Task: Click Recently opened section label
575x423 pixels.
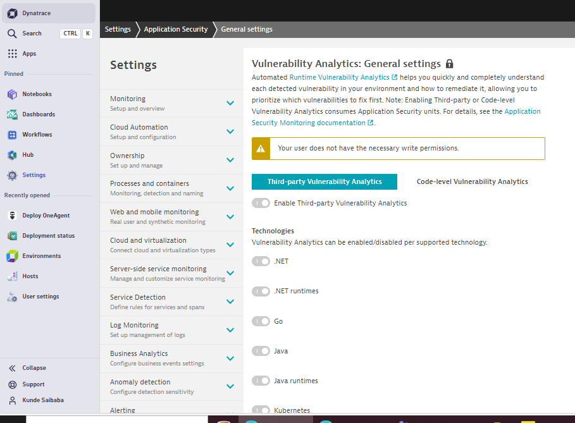Action: (27, 195)
